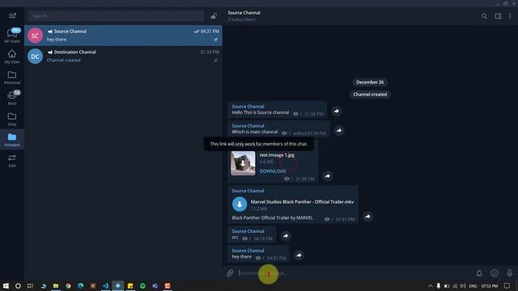Open File Explorer from the taskbar
518x291 pixels.
pyautogui.click(x=56, y=285)
